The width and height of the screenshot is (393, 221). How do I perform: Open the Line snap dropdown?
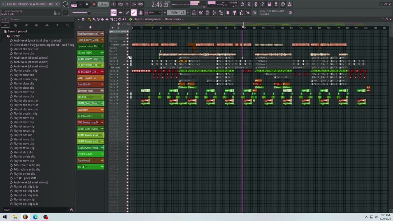tap(155, 13)
